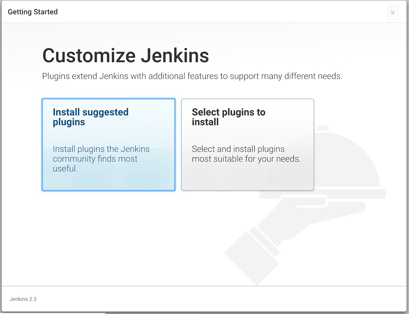Click the Customize Jenkins heading
This screenshot has height=314, width=409.
point(125,55)
